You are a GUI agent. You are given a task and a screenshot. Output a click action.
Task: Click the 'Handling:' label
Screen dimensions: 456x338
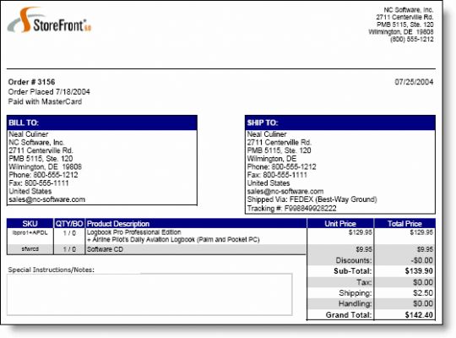click(355, 303)
